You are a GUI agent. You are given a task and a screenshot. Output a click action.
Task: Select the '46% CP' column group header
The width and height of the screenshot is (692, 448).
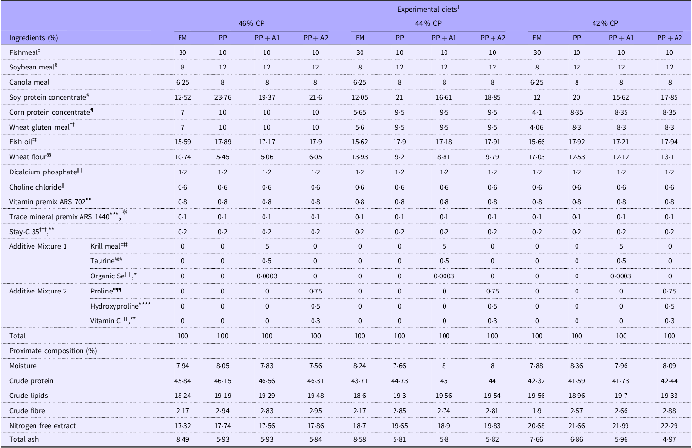(x=251, y=23)
